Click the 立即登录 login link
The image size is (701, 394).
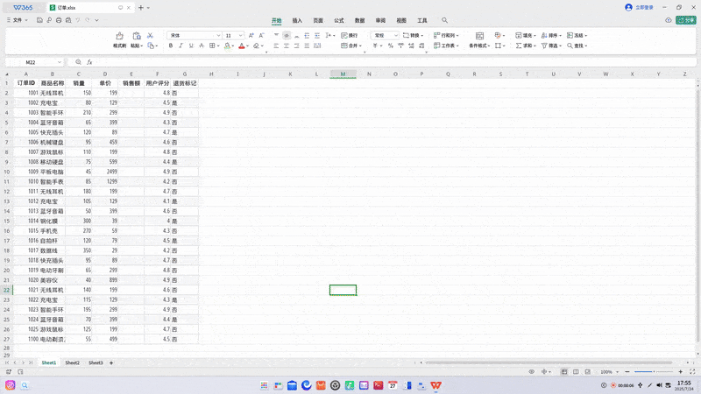pyautogui.click(x=641, y=7)
